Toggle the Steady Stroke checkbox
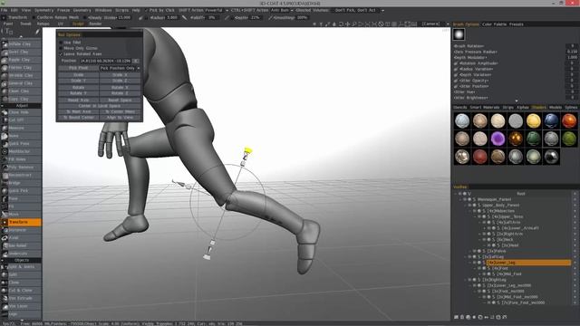580x326 pixels. [85, 17]
